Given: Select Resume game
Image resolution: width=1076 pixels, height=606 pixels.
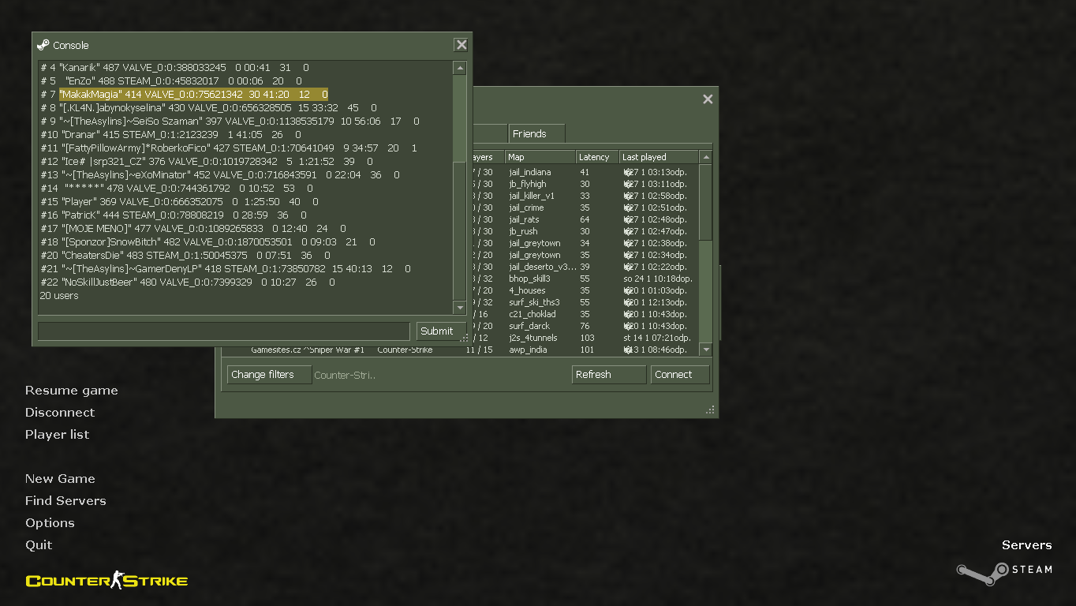Looking at the screenshot, I should pyautogui.click(x=72, y=391).
